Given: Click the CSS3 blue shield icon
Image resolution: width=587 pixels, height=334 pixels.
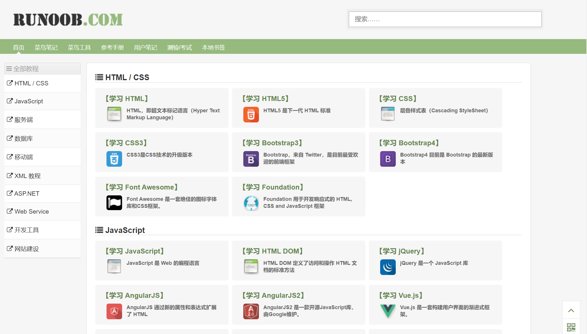Looking at the screenshot, I should (114, 159).
